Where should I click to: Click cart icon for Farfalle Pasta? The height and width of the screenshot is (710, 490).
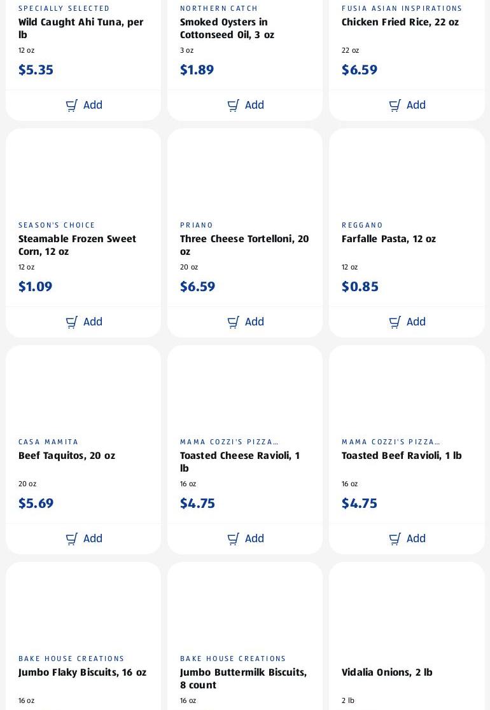(395, 322)
